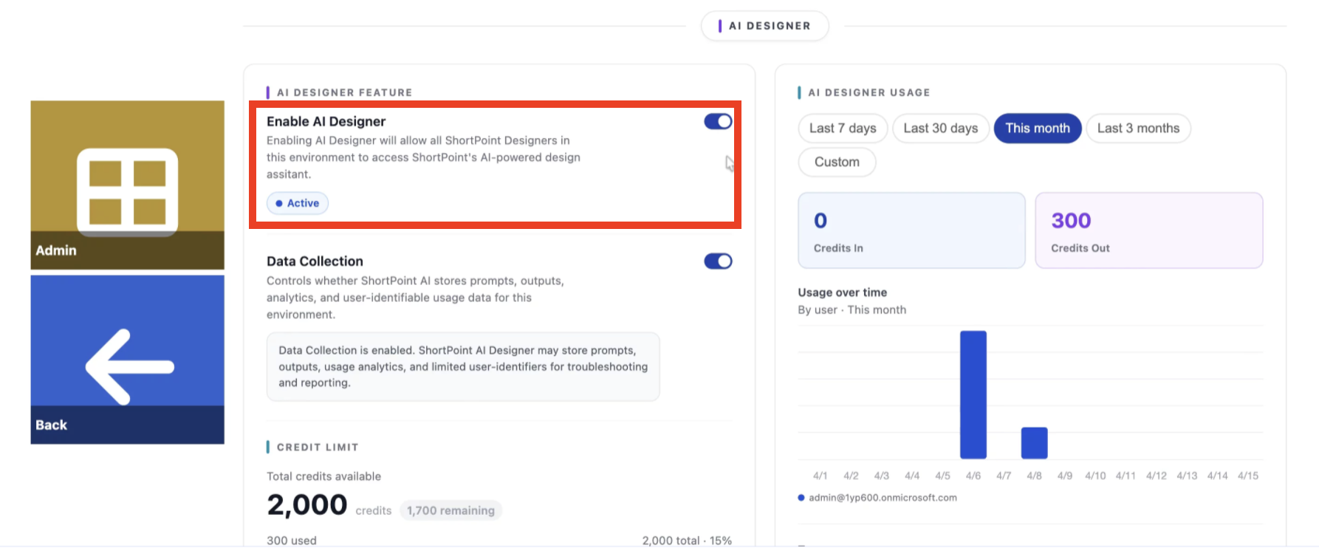The height and width of the screenshot is (548, 1319).
Task: Click the tall usage bar for 4/6
Action: point(973,394)
